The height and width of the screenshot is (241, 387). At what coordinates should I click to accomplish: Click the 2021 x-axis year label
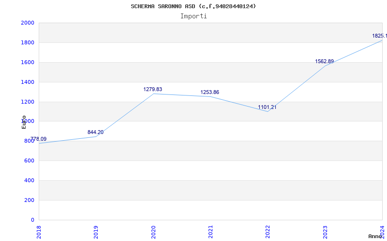[x=210, y=232]
